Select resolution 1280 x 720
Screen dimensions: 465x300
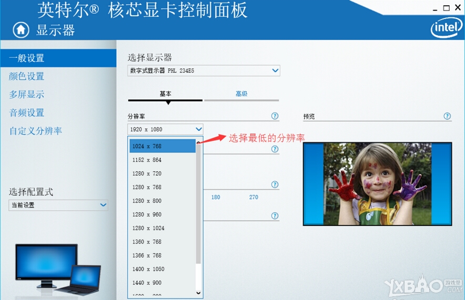pyautogui.click(x=163, y=173)
